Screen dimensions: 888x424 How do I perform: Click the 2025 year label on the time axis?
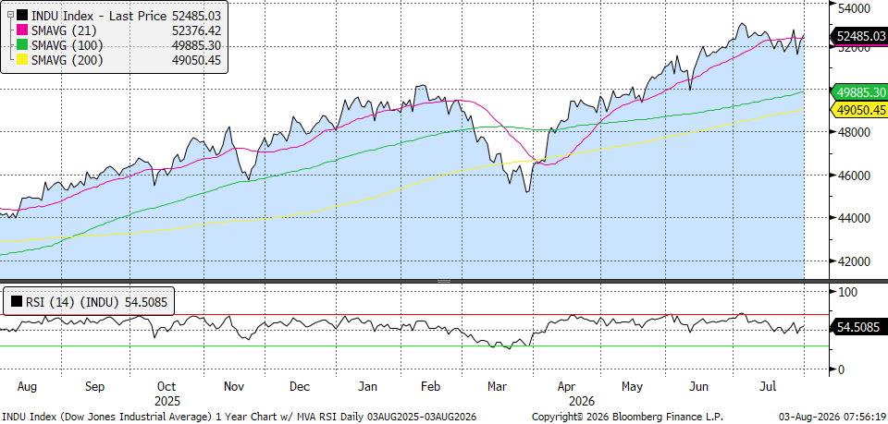click(x=167, y=402)
